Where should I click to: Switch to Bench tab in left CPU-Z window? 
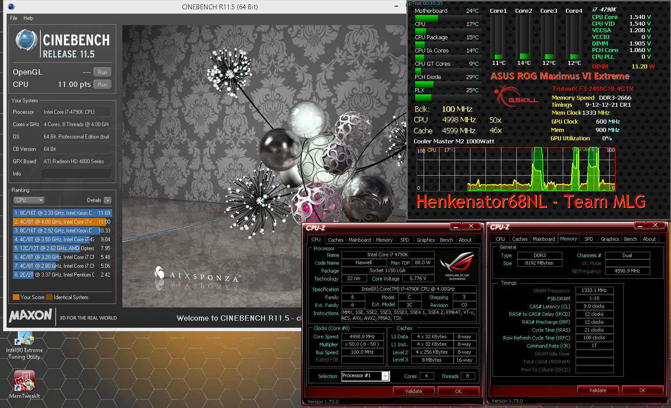tap(447, 240)
